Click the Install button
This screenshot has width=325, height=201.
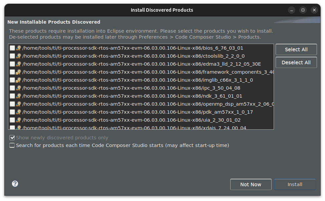coord(295,184)
